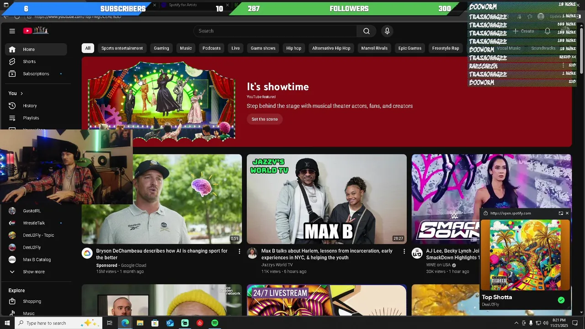This screenshot has height=329, width=585.
Task: Click the YouTube logo
Action: [36, 31]
